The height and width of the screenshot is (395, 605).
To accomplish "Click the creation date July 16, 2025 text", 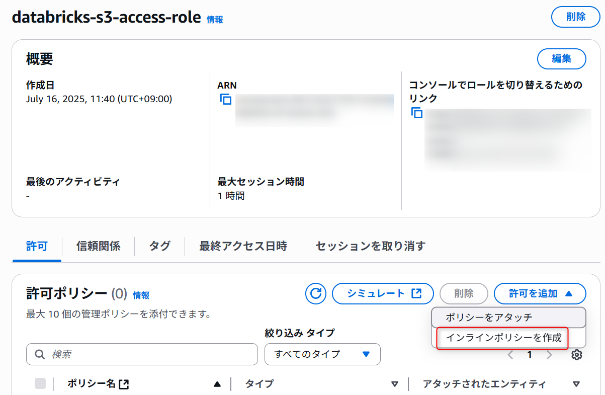I will (99, 99).
